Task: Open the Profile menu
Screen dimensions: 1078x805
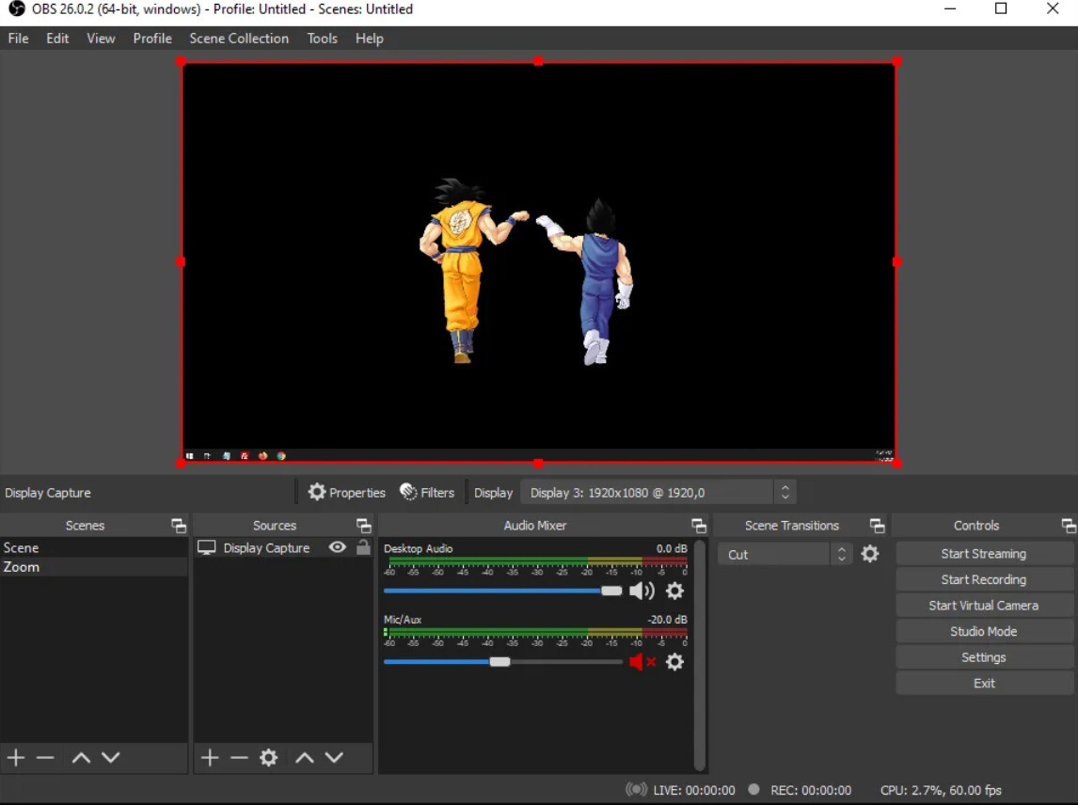Action: pos(152,39)
